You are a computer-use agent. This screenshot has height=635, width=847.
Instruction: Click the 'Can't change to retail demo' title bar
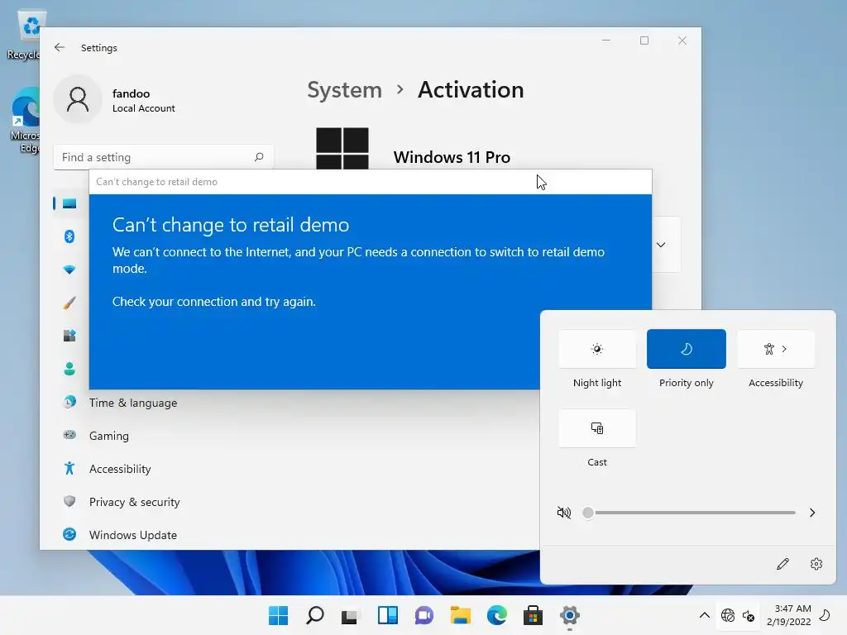[371, 182]
